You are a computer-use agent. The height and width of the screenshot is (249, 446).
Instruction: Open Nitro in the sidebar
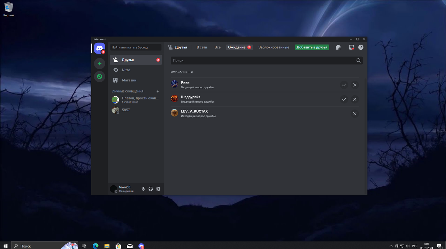tap(136, 70)
